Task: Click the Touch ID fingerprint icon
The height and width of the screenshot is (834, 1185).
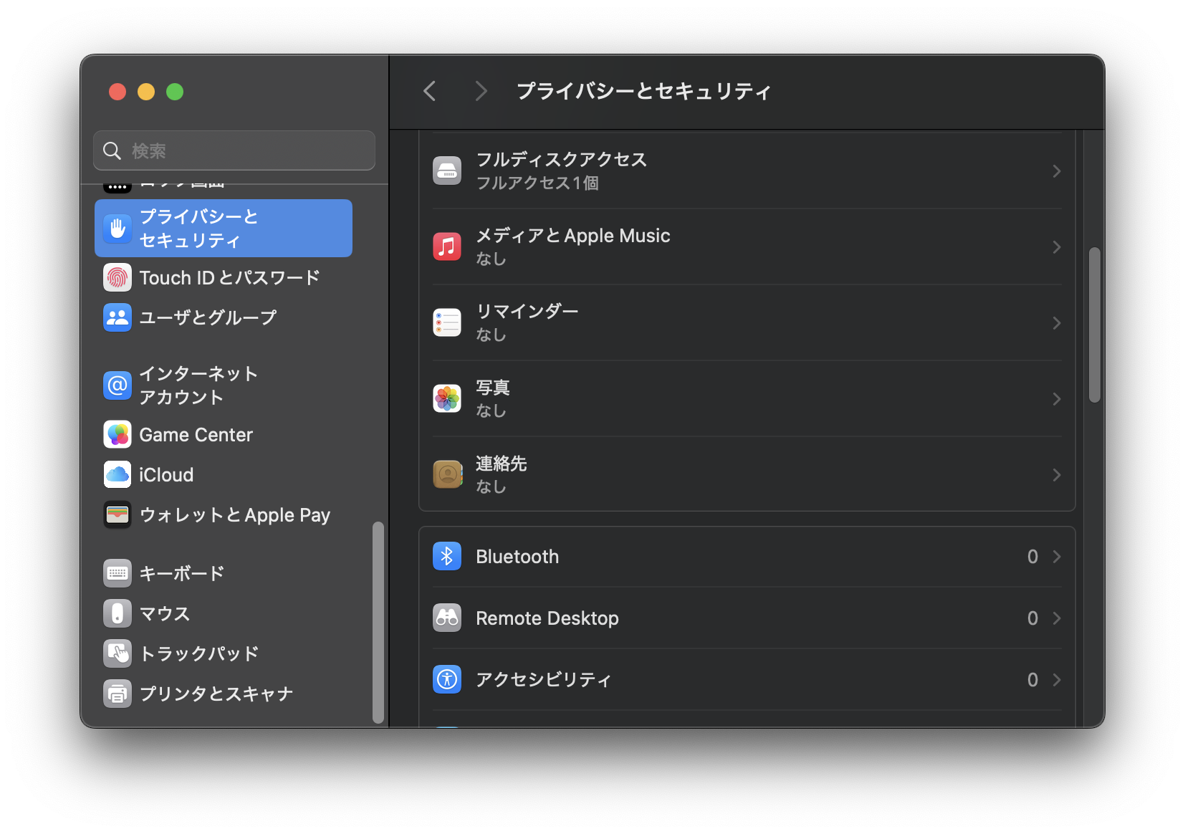Action: coord(117,277)
